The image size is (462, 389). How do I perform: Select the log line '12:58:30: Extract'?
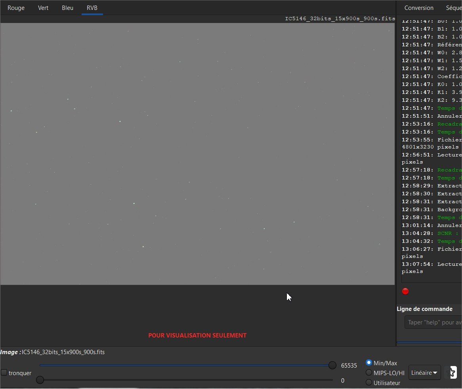pos(431,193)
